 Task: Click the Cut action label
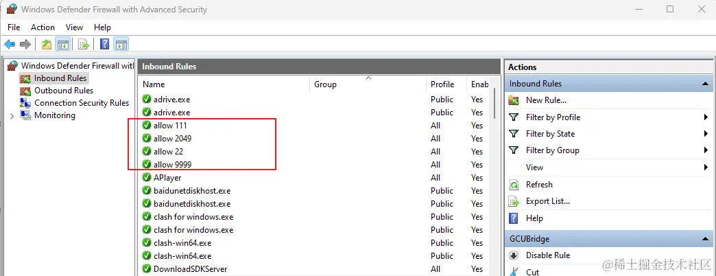click(x=532, y=273)
